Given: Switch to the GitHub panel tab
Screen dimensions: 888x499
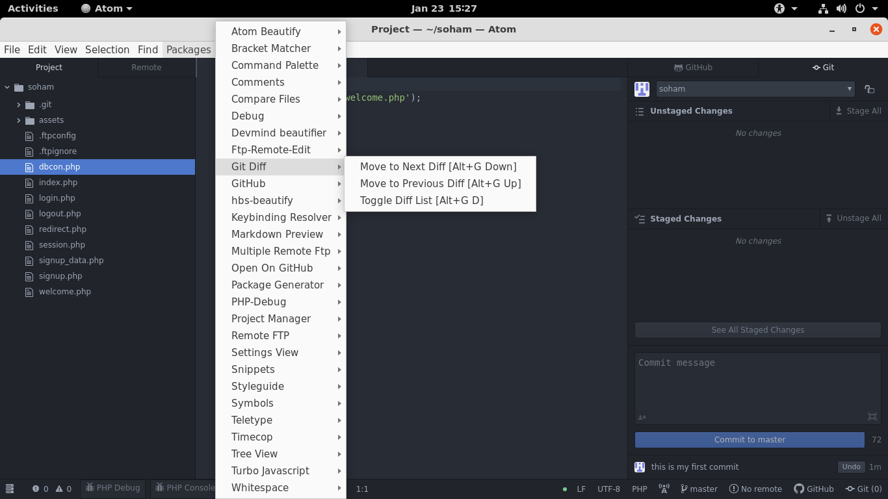Looking at the screenshot, I should coord(693,68).
